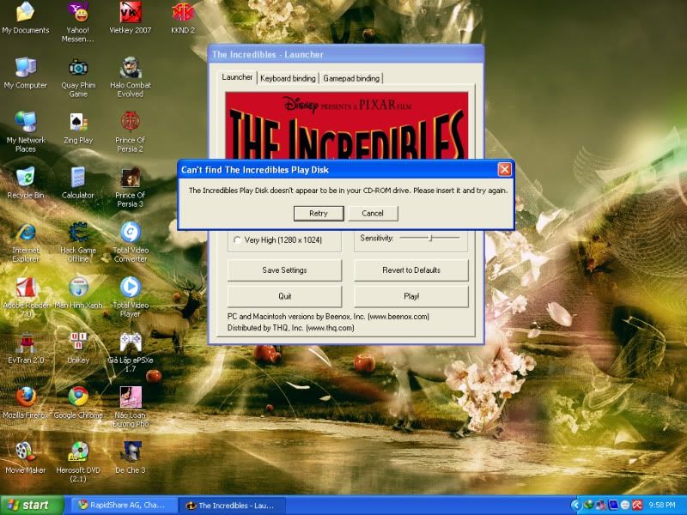Click the Google Chrome desktop icon
Image resolution: width=687 pixels, height=515 pixels.
pyautogui.click(x=78, y=403)
